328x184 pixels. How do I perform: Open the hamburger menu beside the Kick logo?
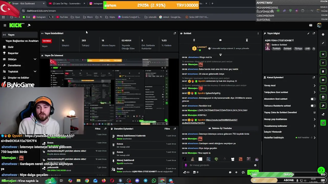tap(5, 25)
